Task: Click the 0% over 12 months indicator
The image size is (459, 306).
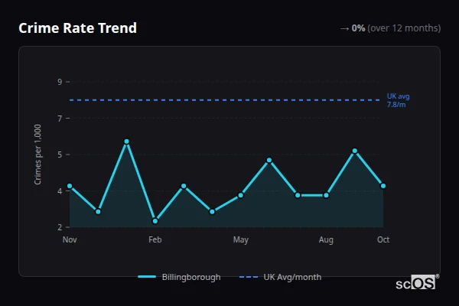Action: [x=390, y=28]
